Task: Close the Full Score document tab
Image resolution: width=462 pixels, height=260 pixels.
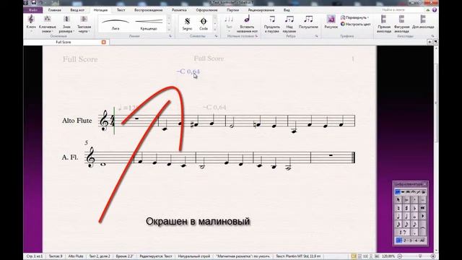Action: (104, 42)
